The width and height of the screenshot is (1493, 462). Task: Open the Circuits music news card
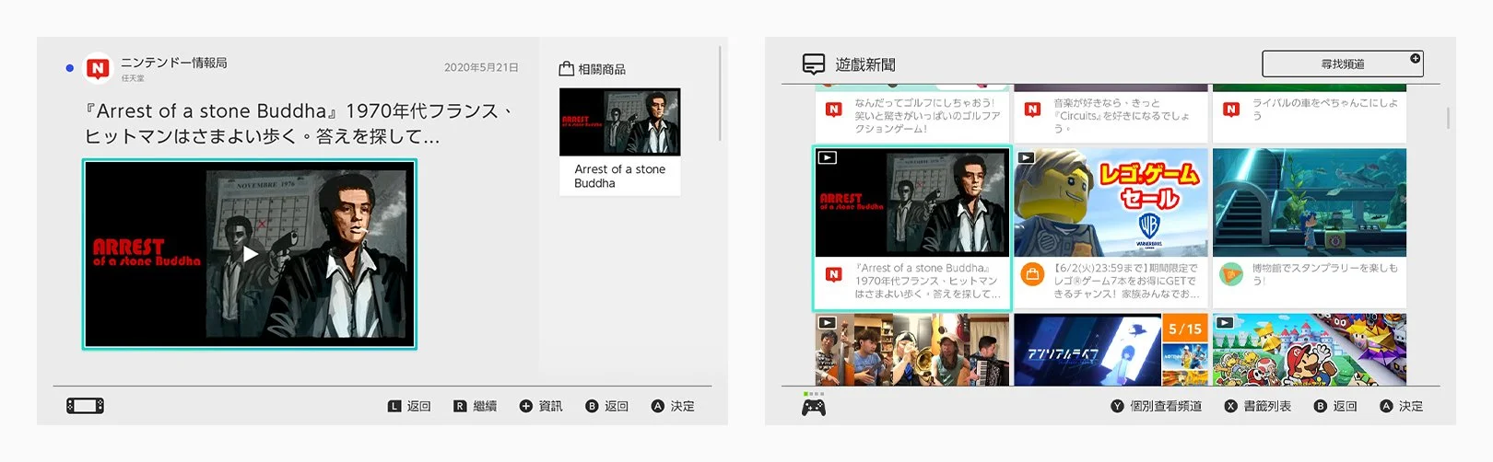tap(1111, 114)
